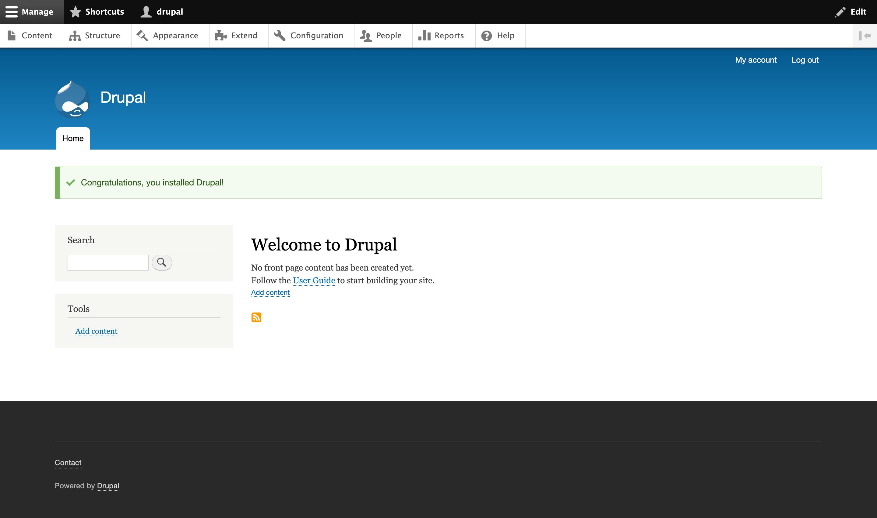Click the Reports bar chart icon
The height and width of the screenshot is (518, 877).
click(x=424, y=35)
